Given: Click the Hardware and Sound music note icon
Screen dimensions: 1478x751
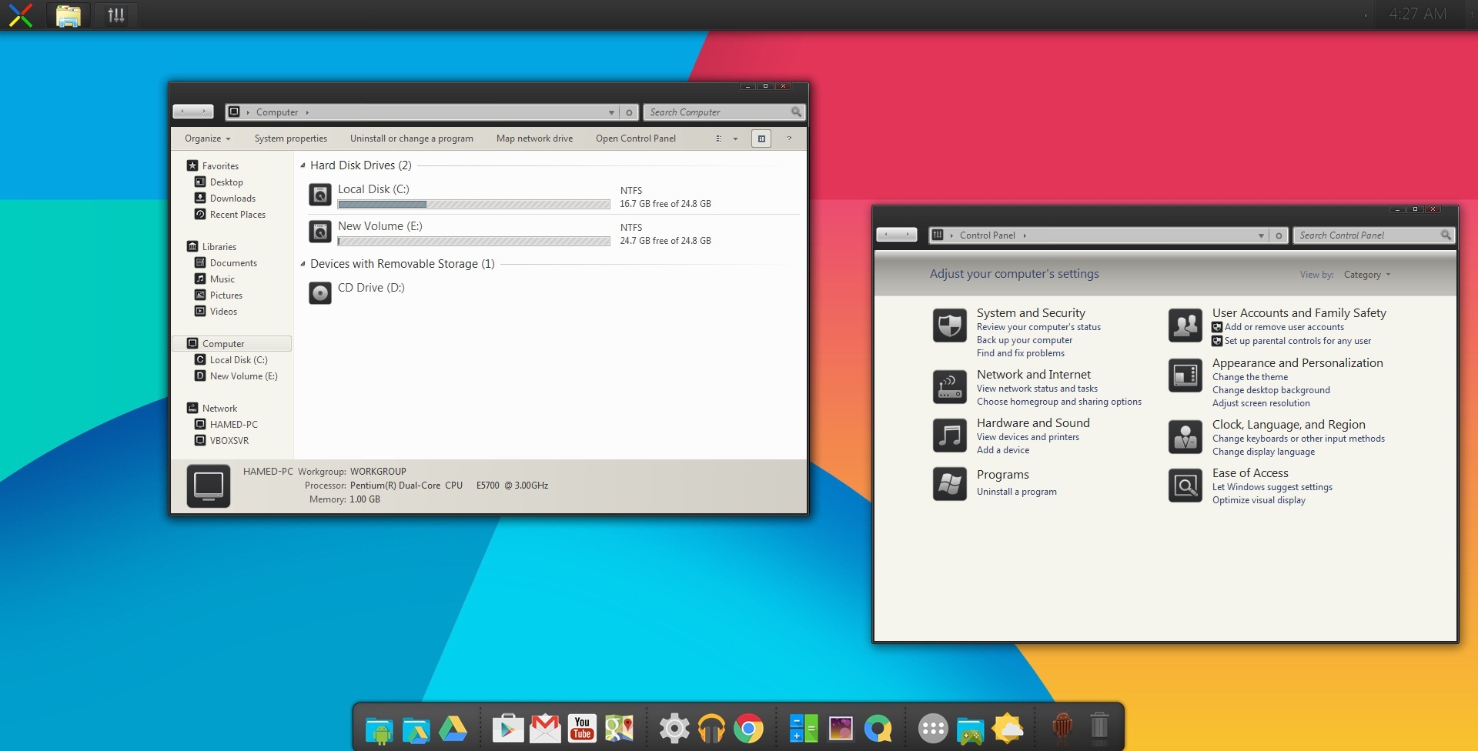Looking at the screenshot, I should coord(949,436).
